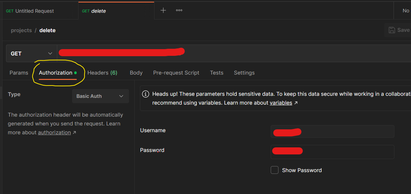Open tab options ellipsis menu
411x194 pixels.
pyautogui.click(x=179, y=10)
